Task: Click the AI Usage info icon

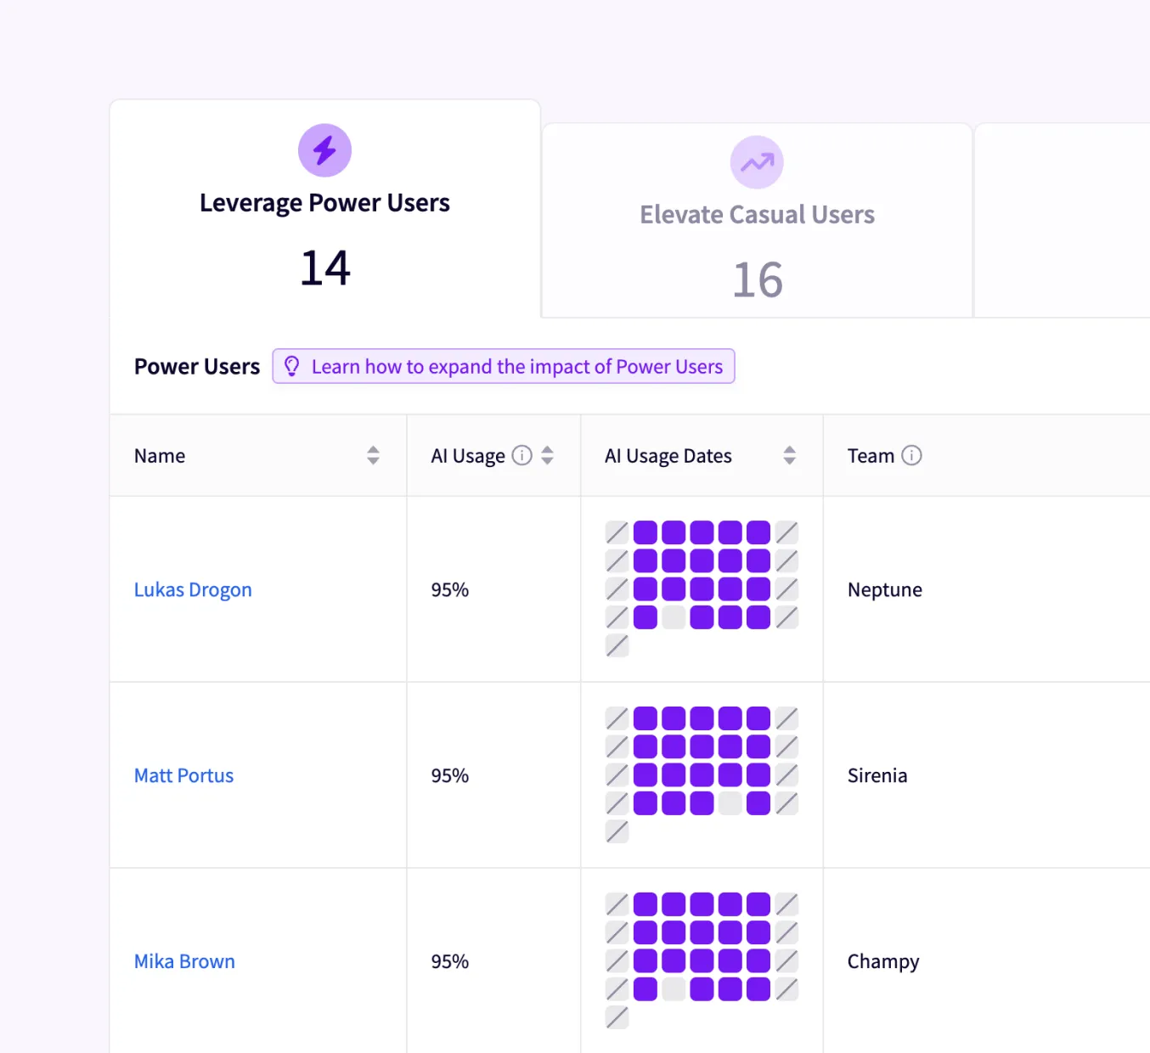Action: pos(522,456)
